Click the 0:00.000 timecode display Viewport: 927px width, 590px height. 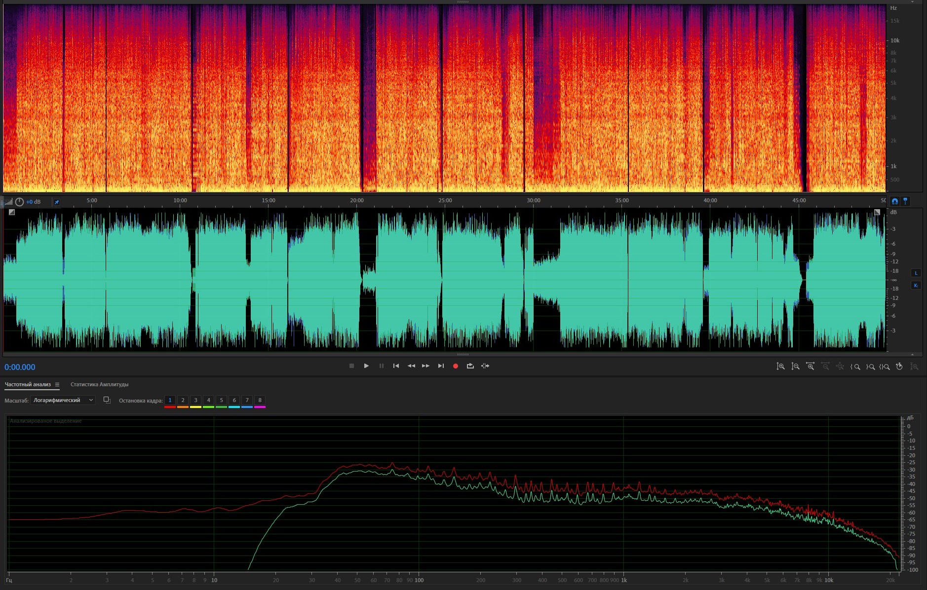[x=20, y=368]
